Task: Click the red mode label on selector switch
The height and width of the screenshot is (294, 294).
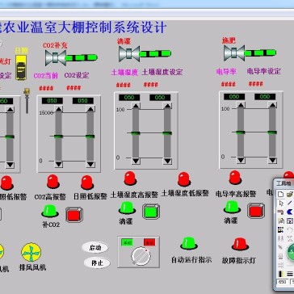Action: 149,241
